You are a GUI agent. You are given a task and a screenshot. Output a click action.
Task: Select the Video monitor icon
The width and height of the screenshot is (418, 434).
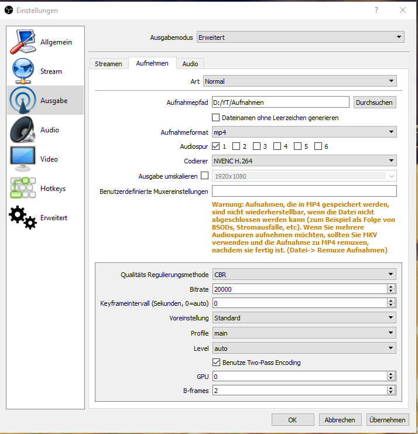coord(23,159)
